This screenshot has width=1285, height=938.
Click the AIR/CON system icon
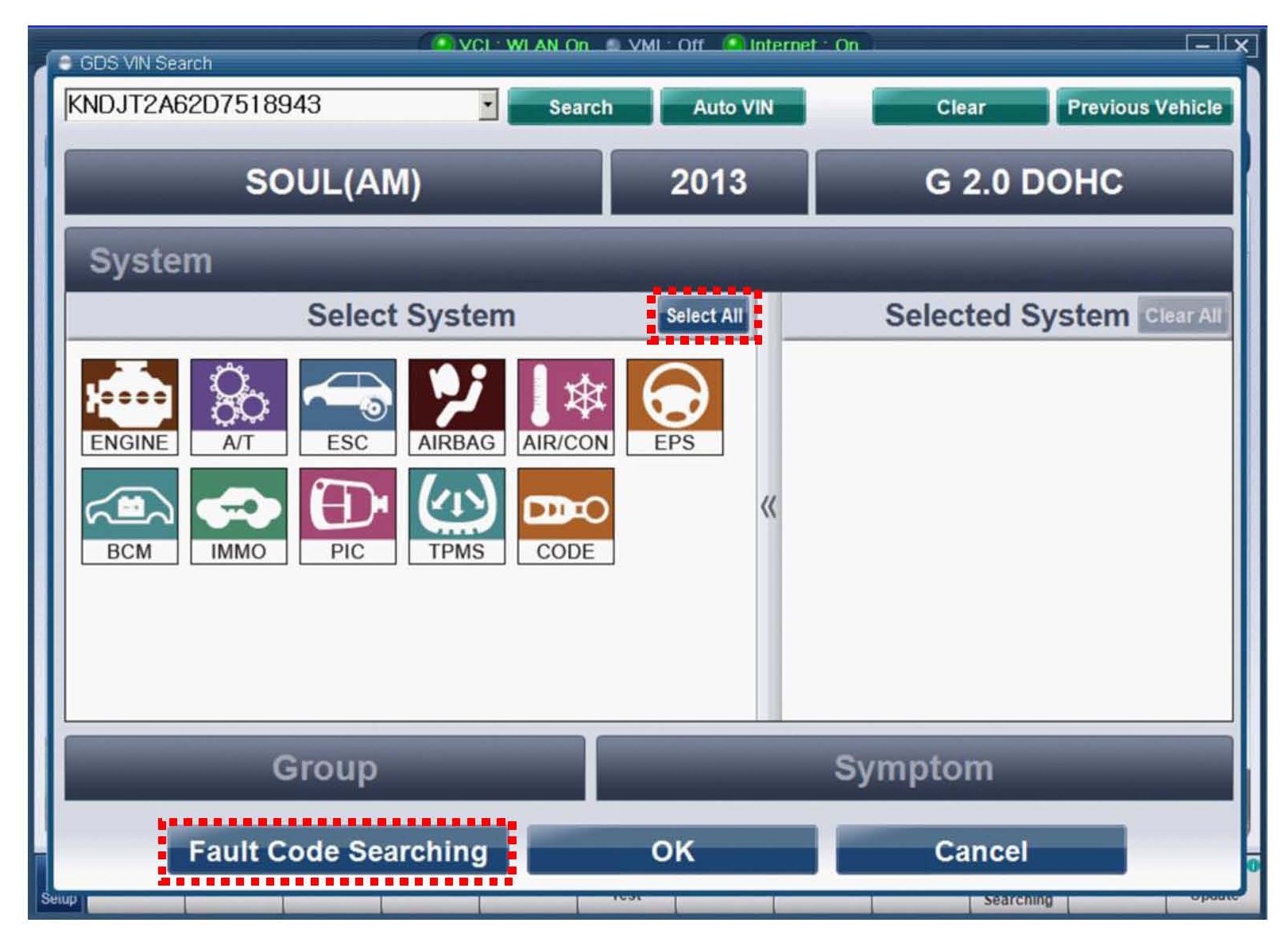pyautogui.click(x=565, y=406)
